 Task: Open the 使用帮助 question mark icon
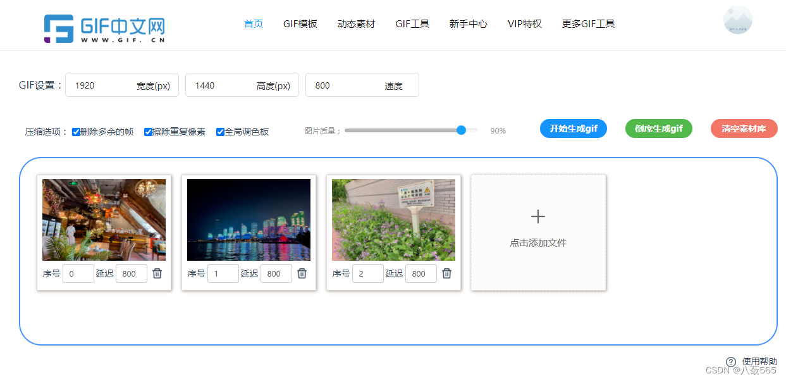pyautogui.click(x=731, y=361)
